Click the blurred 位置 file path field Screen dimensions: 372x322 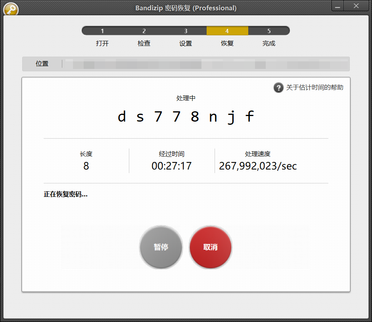point(206,64)
